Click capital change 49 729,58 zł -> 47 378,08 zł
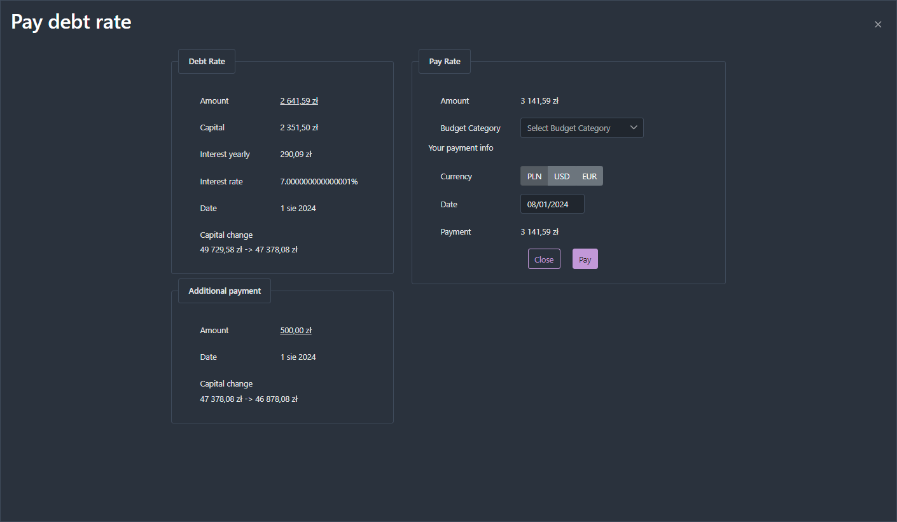 (x=249, y=249)
